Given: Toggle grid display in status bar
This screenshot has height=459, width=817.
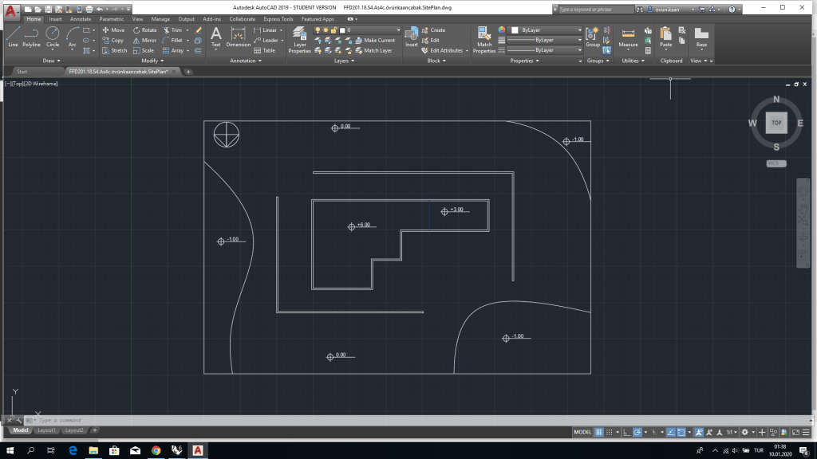Looking at the screenshot, I should click(599, 432).
